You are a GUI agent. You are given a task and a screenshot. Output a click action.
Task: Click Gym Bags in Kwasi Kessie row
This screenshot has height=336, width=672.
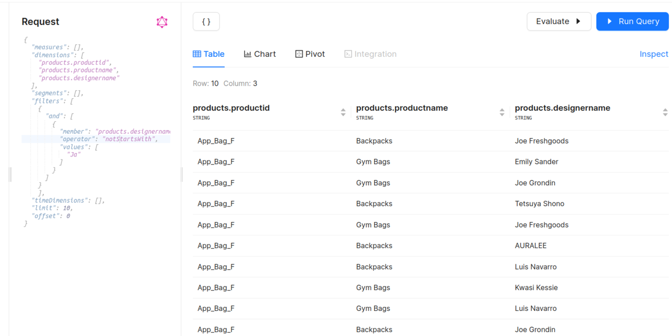[x=373, y=288]
